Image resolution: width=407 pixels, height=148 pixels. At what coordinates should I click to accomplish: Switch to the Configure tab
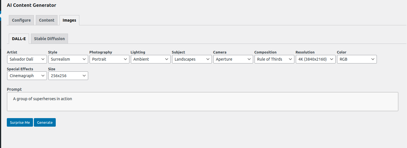(21, 20)
